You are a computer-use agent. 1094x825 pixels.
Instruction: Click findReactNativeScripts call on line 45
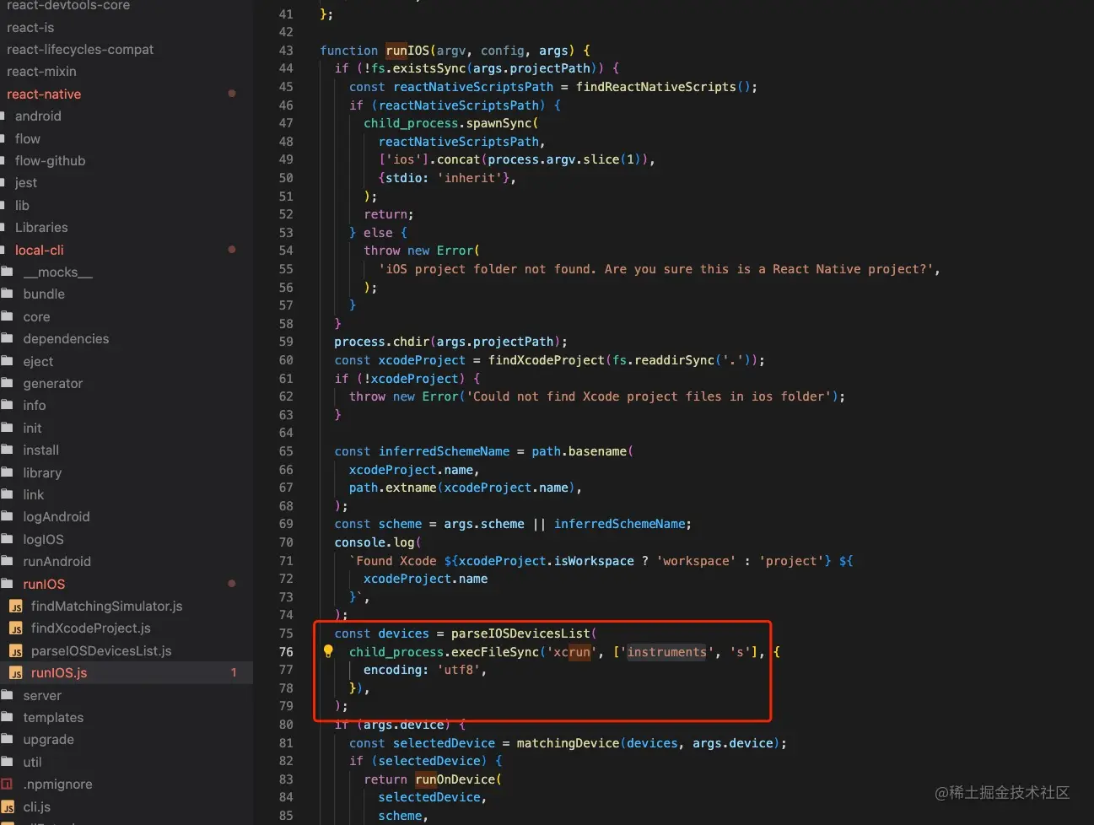pyautogui.click(x=656, y=87)
